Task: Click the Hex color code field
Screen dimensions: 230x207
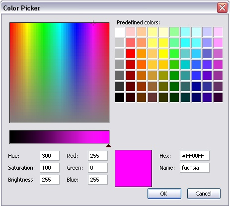Action: [195, 156]
